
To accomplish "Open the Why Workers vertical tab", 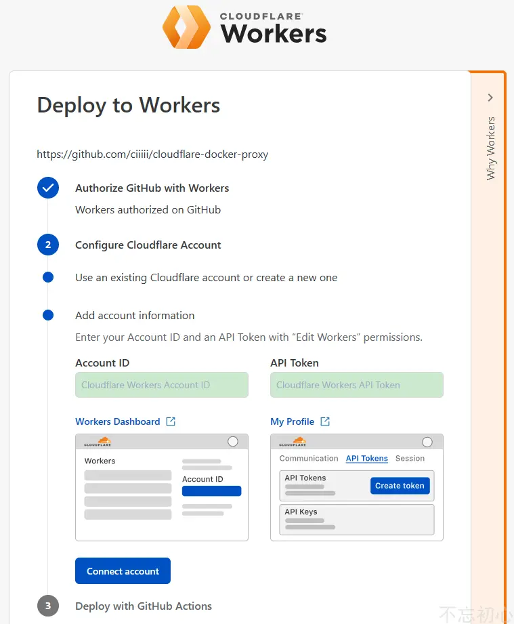I will (x=490, y=148).
